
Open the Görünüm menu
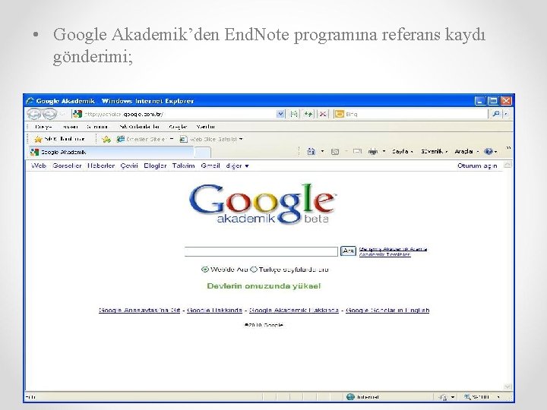(97, 127)
